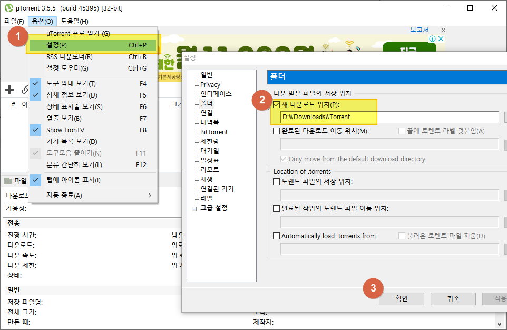
Task: Select 일정표 in settings tree
Action: [x=210, y=160]
